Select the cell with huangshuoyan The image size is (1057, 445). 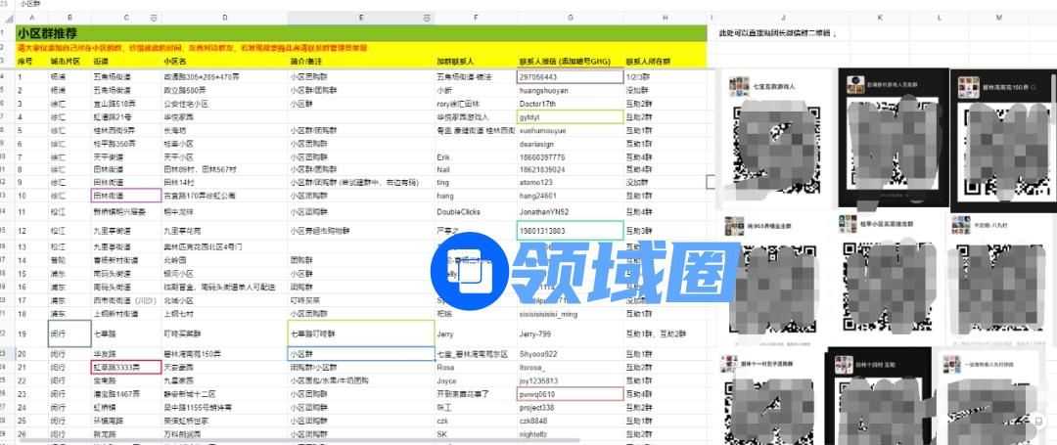pos(569,89)
